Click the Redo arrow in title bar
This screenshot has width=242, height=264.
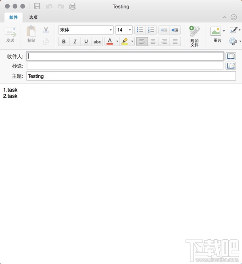(60, 6)
